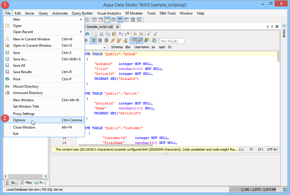Click the Undo arrow icon
This screenshot has width=290, height=195.
click(x=121, y=34)
